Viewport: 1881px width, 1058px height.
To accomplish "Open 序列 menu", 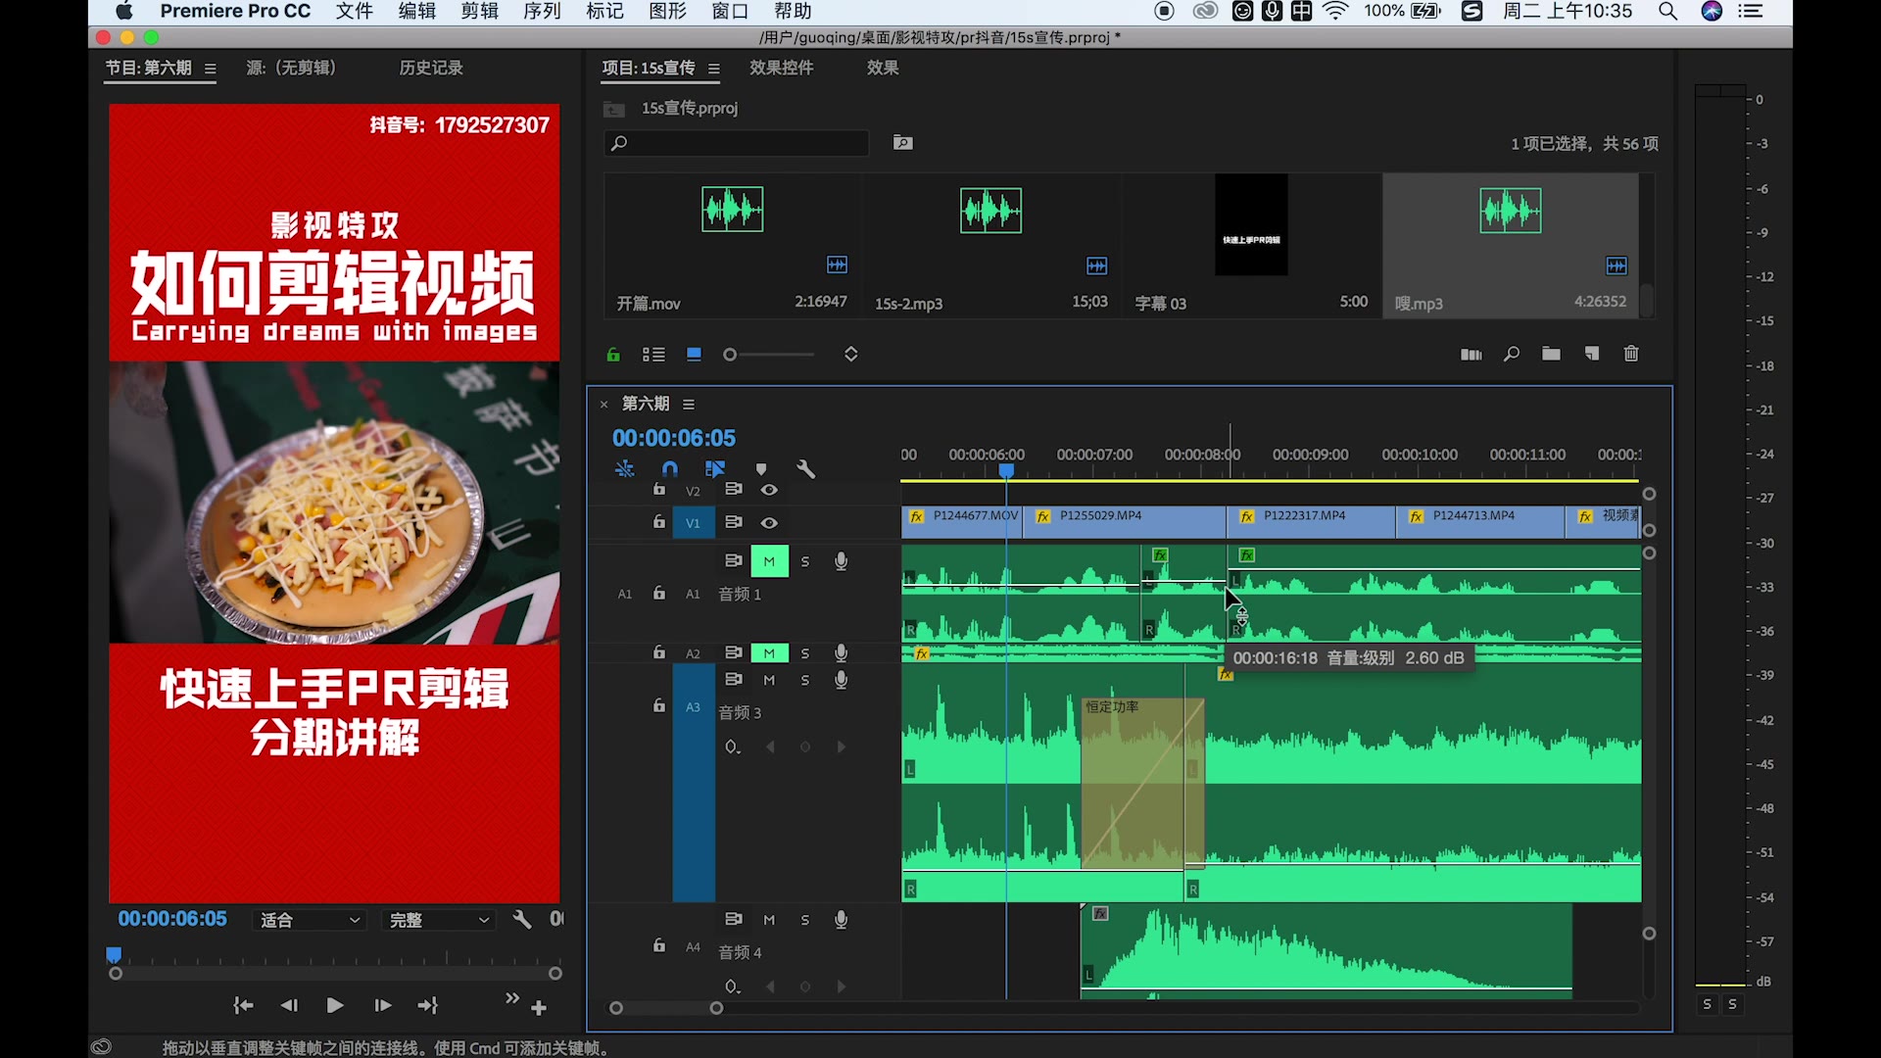I will [543, 12].
